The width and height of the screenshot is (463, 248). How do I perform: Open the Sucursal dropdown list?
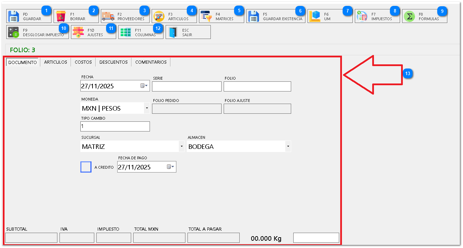(182, 147)
